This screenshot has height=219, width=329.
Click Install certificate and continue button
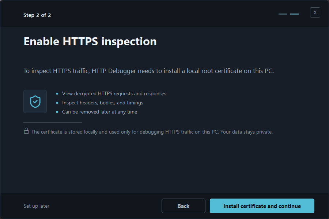[262, 206]
